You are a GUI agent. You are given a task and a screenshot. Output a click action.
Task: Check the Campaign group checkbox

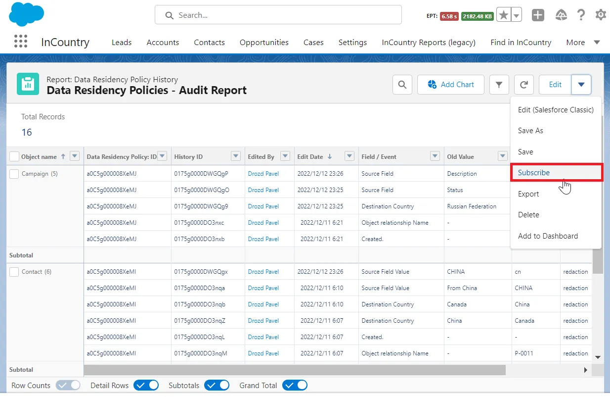(x=14, y=174)
